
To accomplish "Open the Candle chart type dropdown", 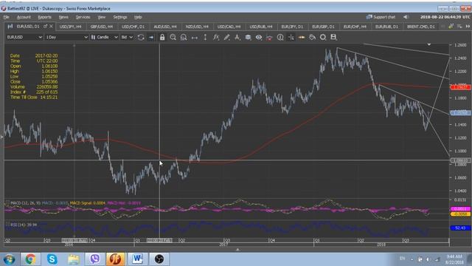I will (x=104, y=37).
